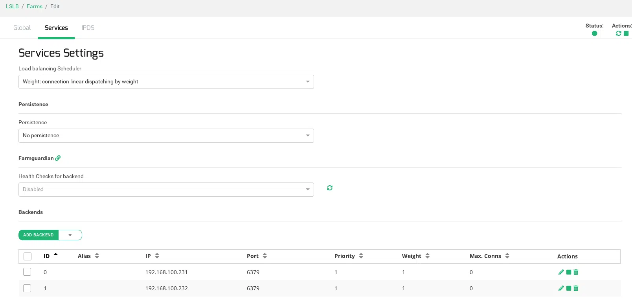This screenshot has height=306, width=632.
Task: Expand the Persistence dropdown
Action: tap(166, 136)
